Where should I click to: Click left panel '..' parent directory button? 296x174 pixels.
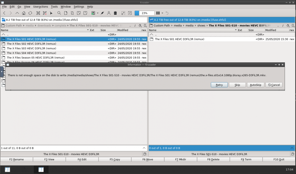pos(130,26)
